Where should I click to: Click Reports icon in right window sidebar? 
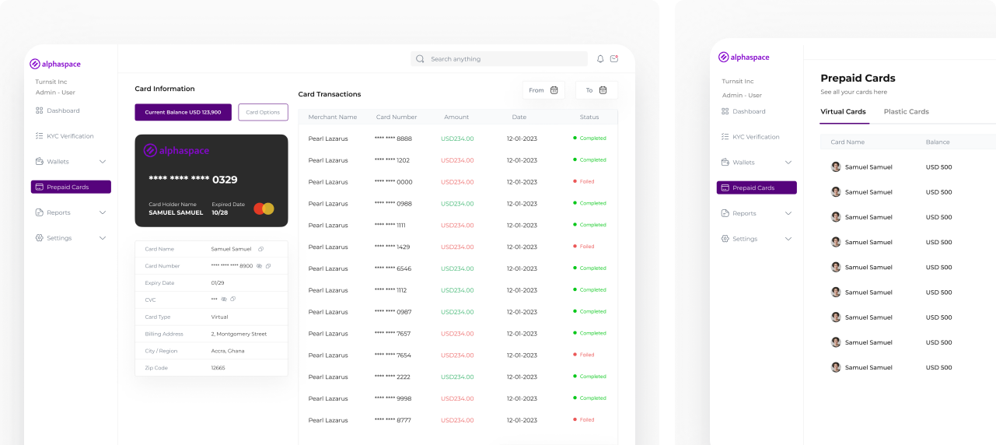click(725, 213)
